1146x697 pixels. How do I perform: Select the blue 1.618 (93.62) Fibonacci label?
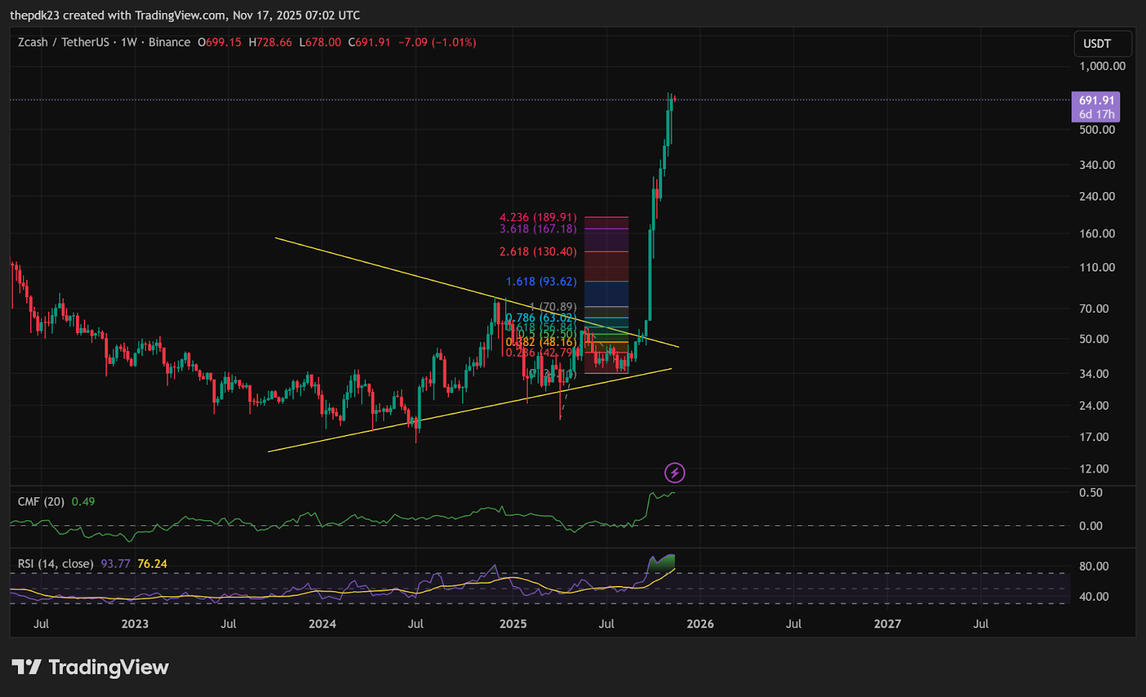(x=541, y=282)
